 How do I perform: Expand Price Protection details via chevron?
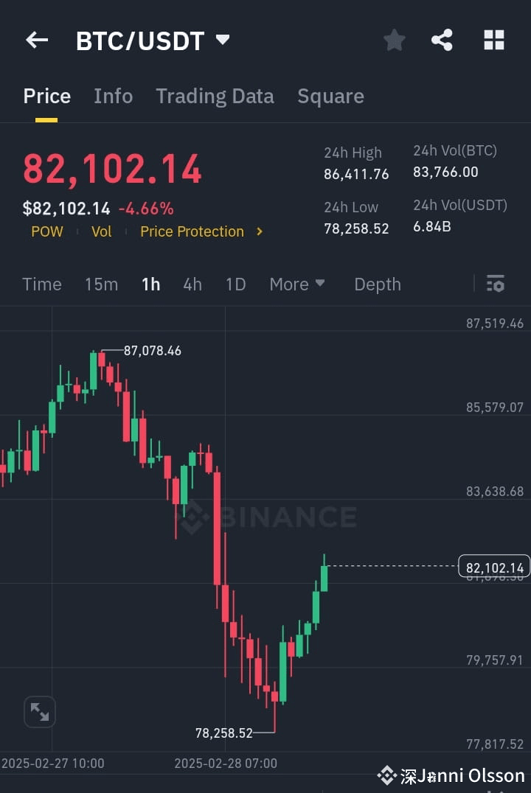[259, 231]
